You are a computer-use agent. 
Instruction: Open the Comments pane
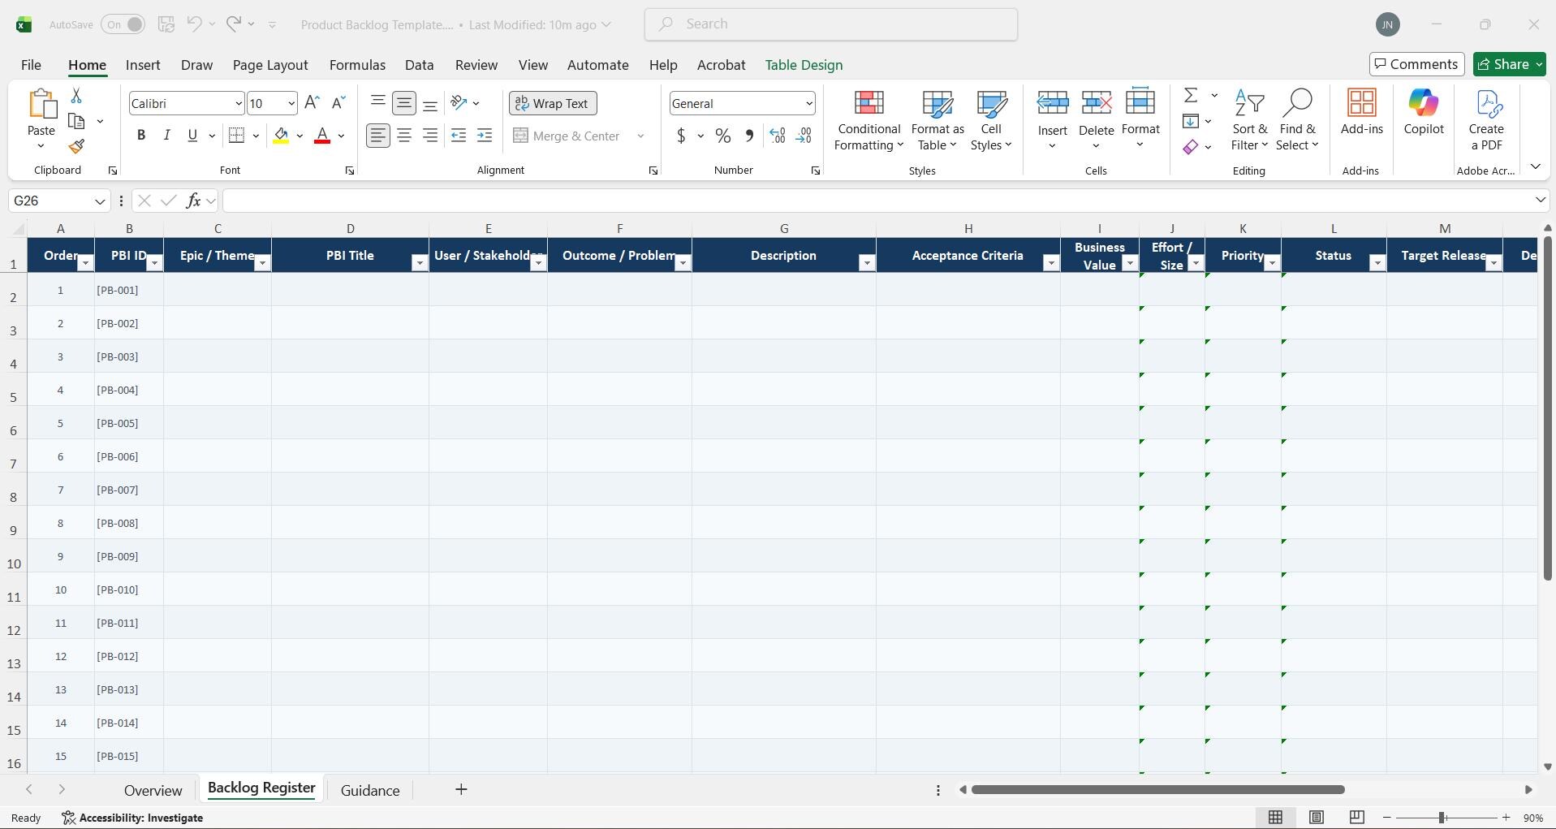(1416, 64)
